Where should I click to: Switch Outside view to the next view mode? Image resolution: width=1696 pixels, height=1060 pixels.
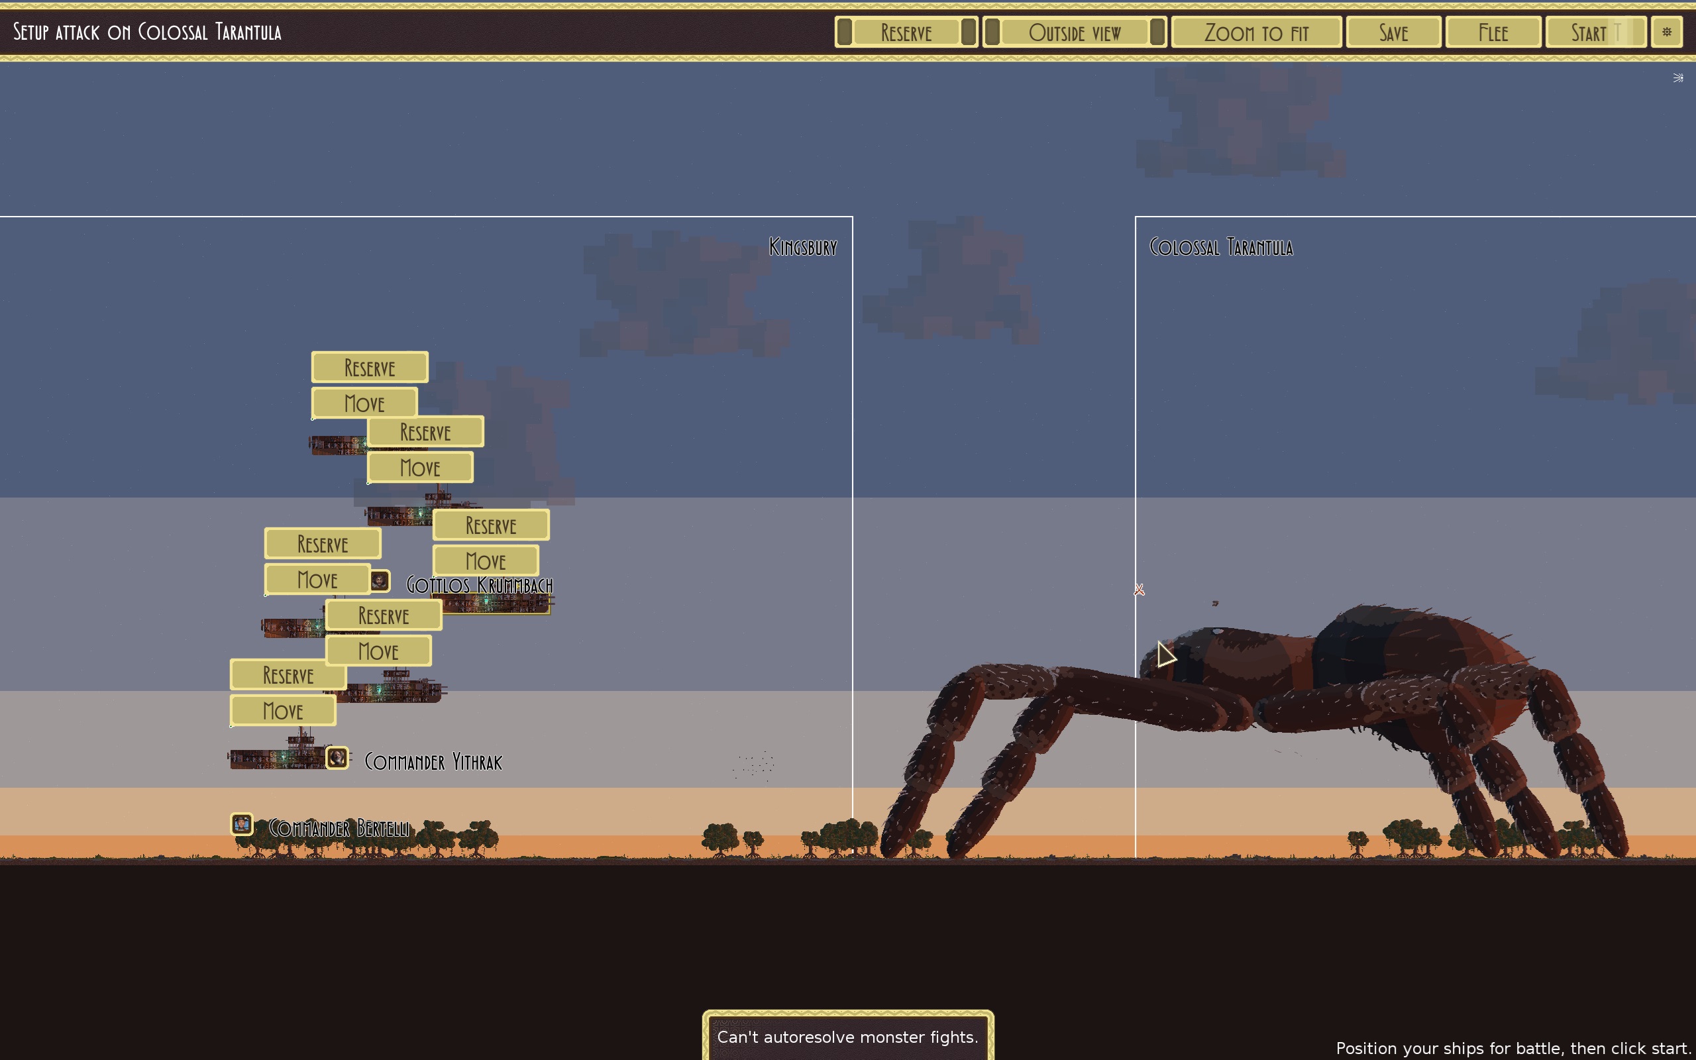tap(1157, 32)
